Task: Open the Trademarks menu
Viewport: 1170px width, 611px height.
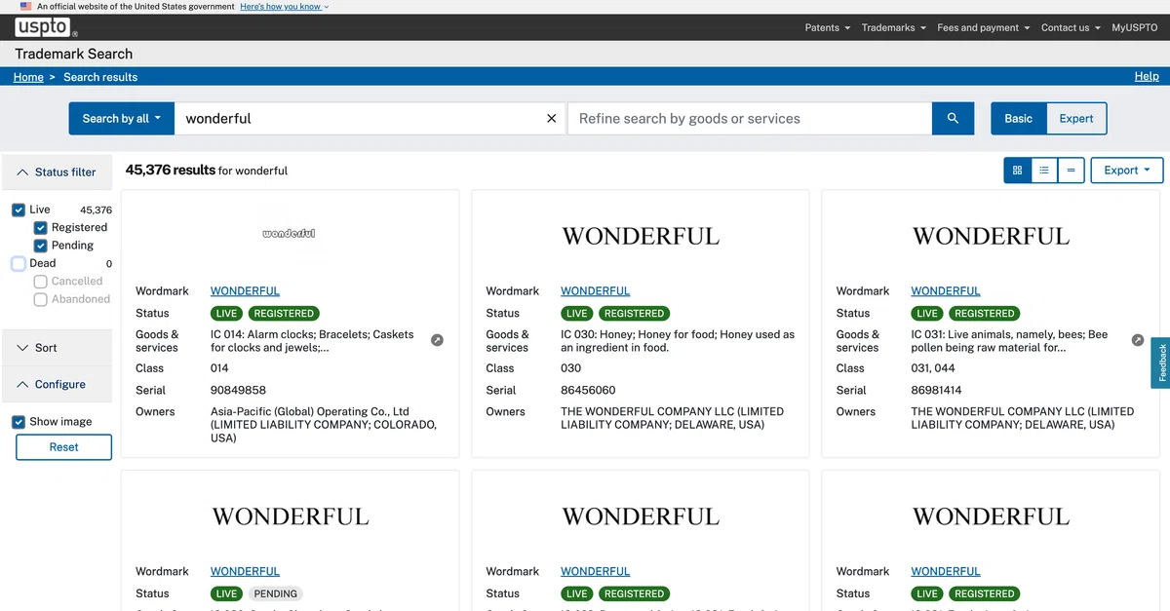Action: click(894, 27)
